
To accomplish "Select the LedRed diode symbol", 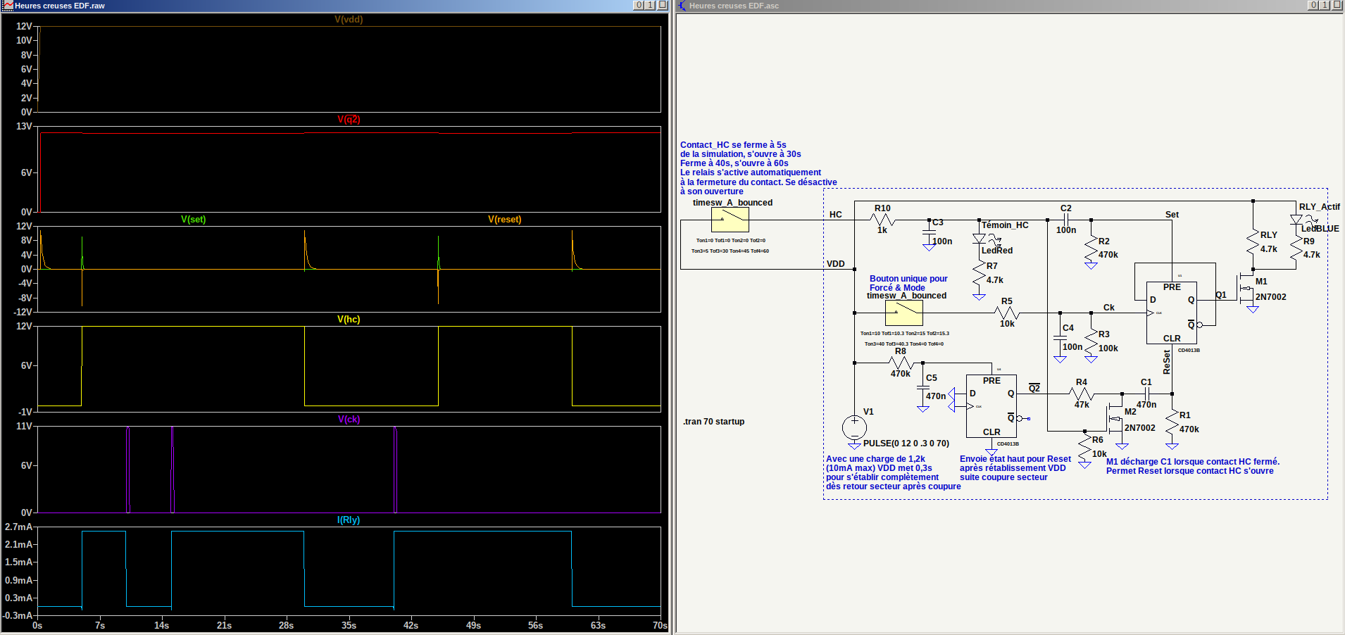I will 979,239.
